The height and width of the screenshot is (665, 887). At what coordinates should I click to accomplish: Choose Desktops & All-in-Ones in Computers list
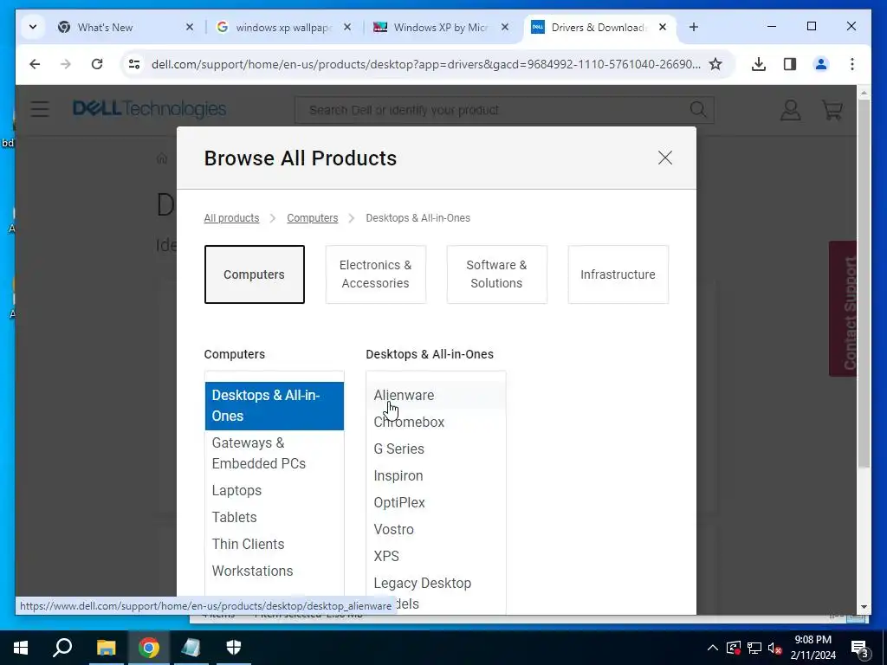(x=275, y=405)
